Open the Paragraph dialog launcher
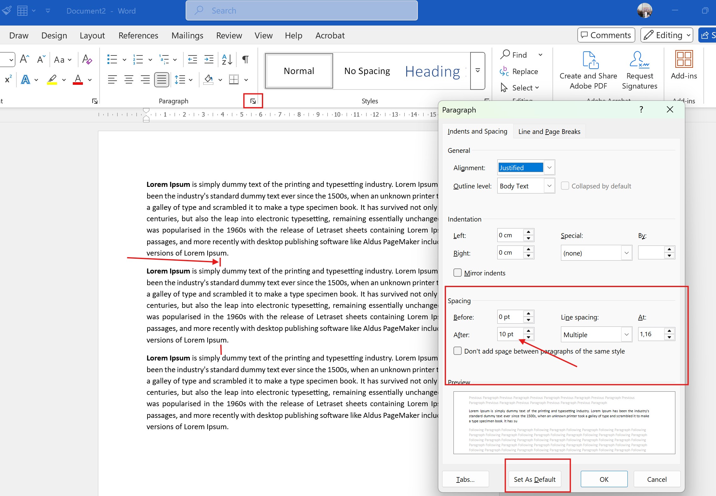The image size is (716, 496). coord(253,101)
